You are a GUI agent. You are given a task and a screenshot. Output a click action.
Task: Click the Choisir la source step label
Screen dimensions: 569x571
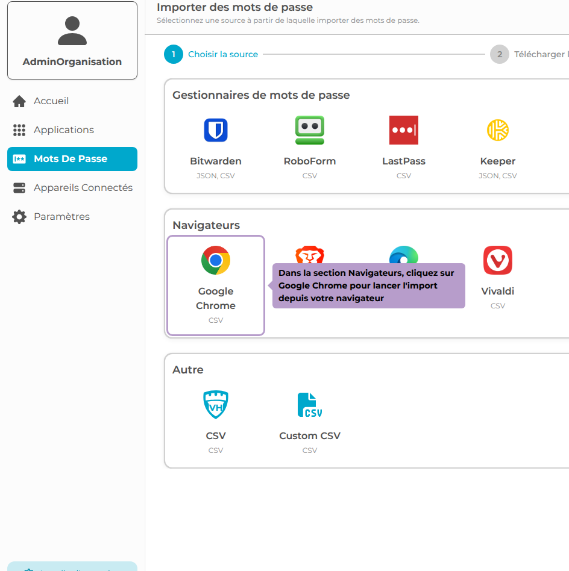pos(222,54)
